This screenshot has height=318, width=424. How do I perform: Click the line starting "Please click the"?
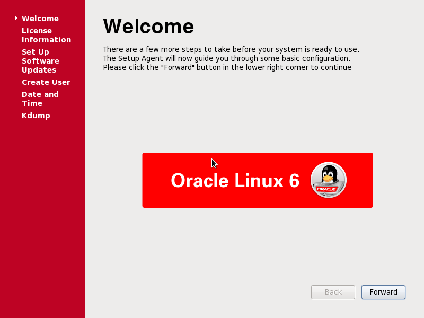point(227,67)
